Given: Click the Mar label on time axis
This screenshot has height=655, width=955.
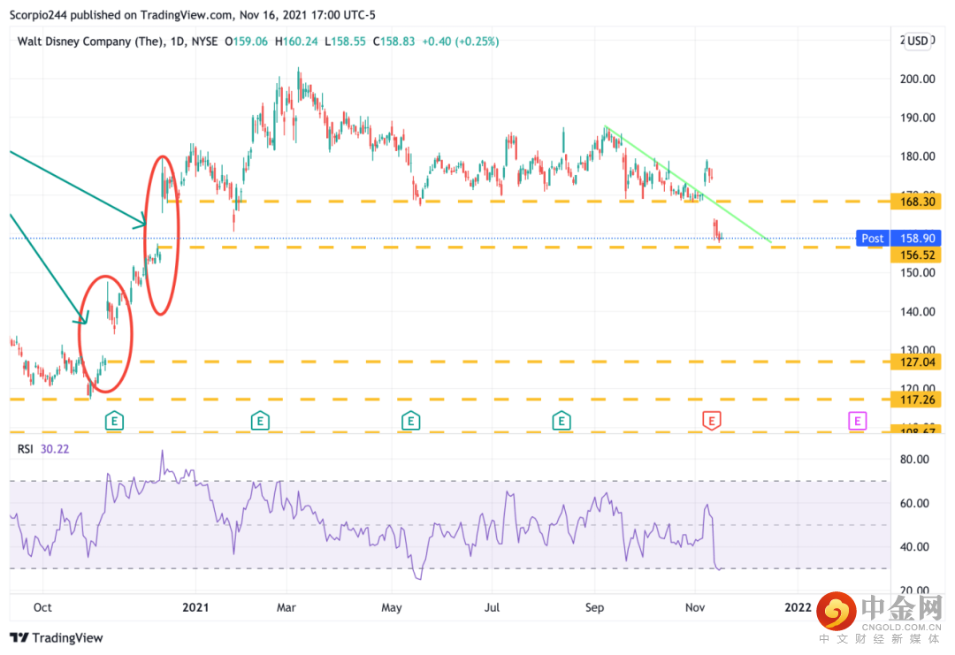Looking at the screenshot, I should (286, 607).
